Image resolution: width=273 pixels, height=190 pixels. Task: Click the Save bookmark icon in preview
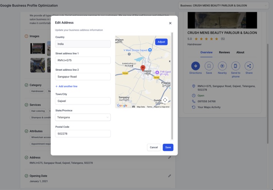[209, 66]
